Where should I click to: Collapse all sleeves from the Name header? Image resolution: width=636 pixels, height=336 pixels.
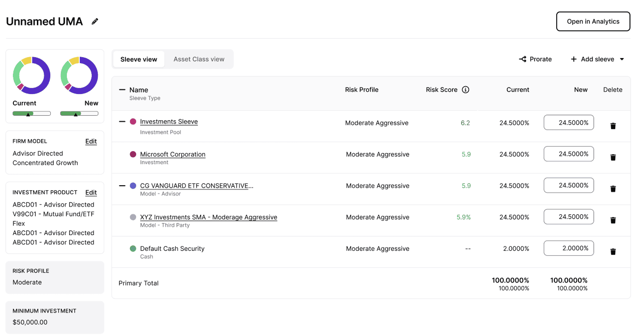click(x=122, y=90)
